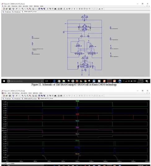Viewport: 151px width, 166px height.
Task: Zoom in using upper toolbar magnifier
Action: point(23,9)
